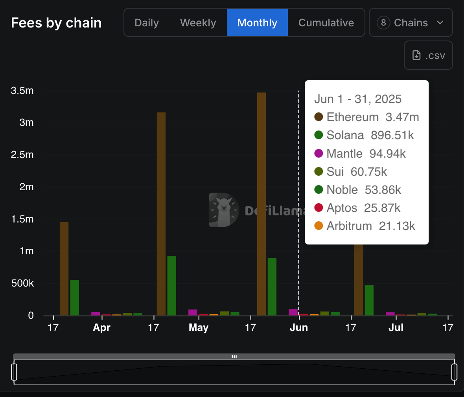Click the Solana bar beside the 3.47m Ethereum bar
The height and width of the screenshot is (397, 464).
pos(272,287)
